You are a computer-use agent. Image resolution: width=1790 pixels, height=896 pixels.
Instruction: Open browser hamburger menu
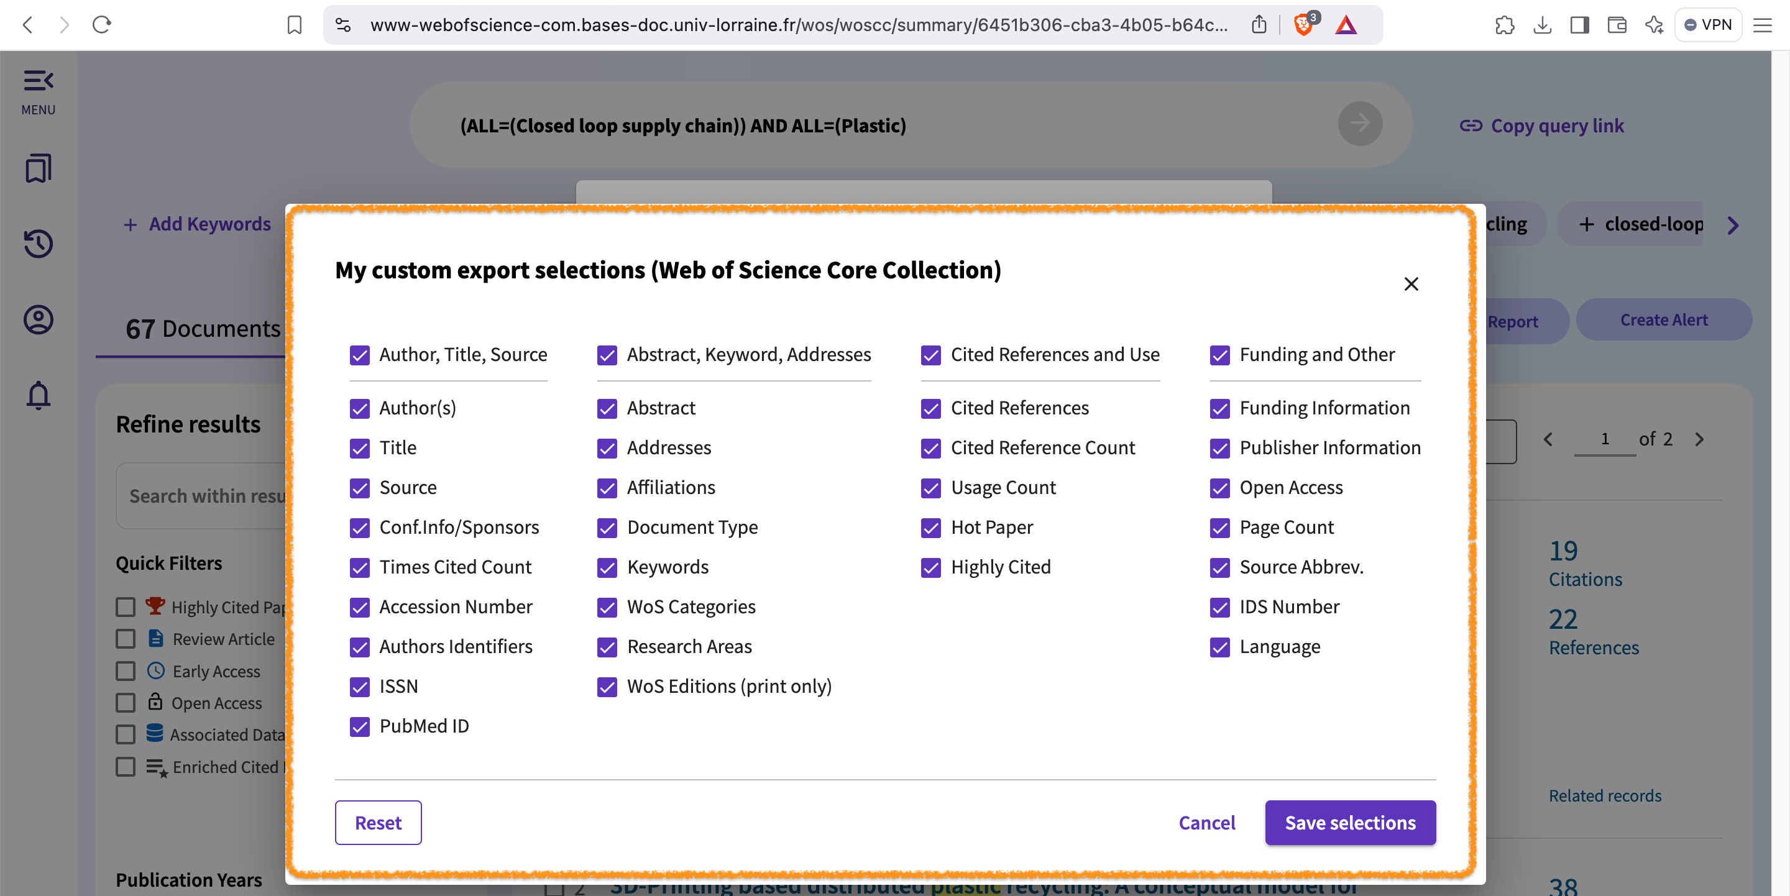[1762, 25]
